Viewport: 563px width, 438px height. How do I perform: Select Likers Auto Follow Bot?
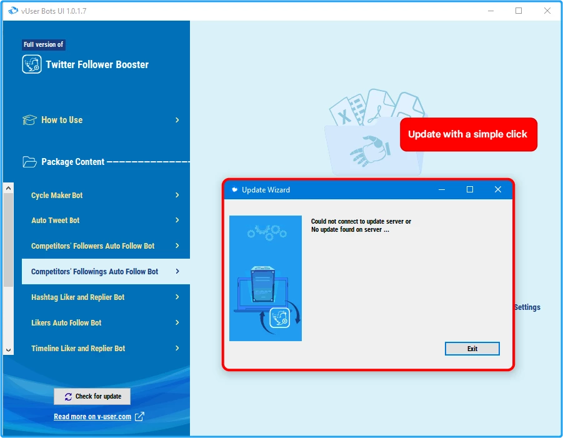(106, 322)
